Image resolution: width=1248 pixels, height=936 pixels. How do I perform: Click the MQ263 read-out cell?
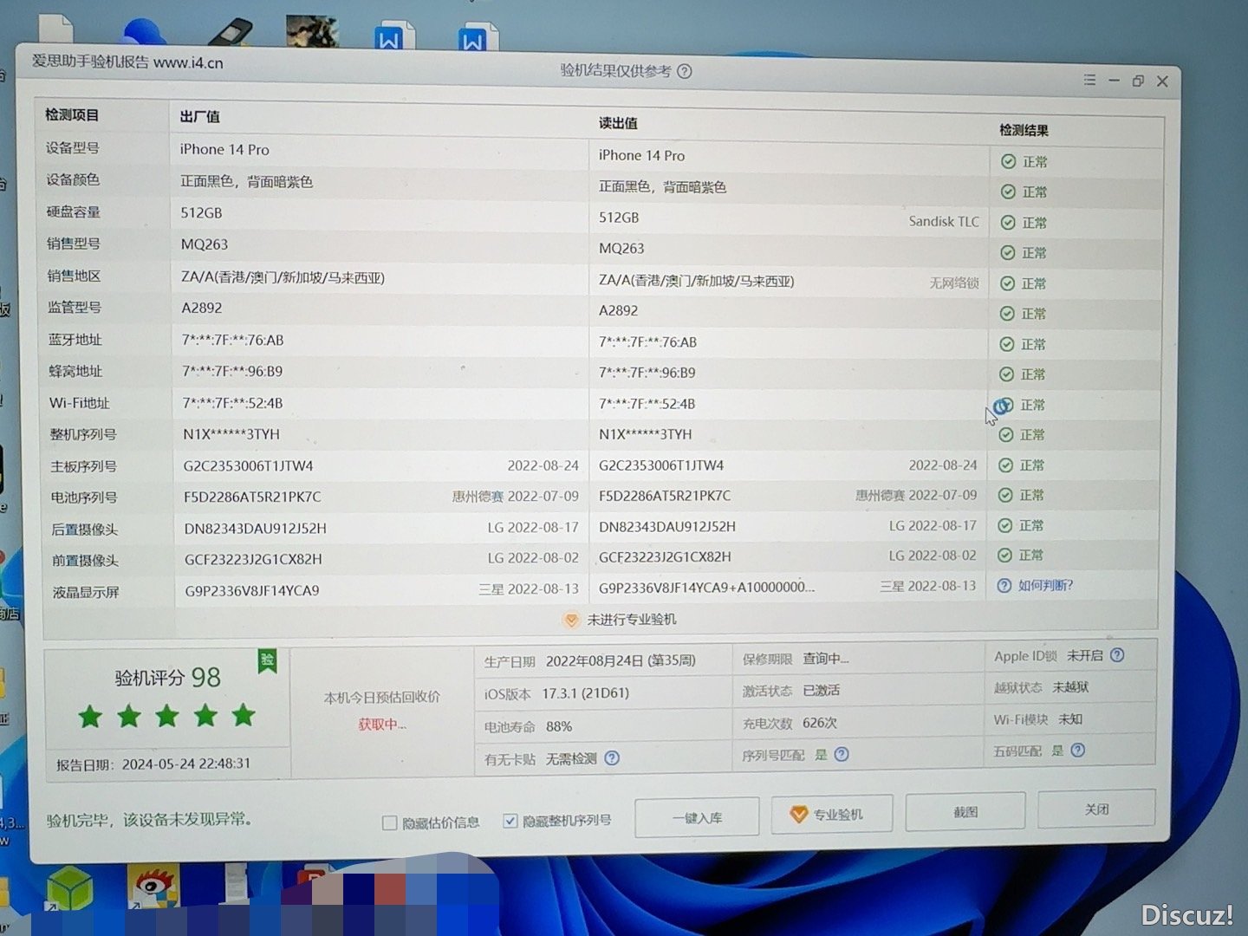pyautogui.click(x=621, y=248)
